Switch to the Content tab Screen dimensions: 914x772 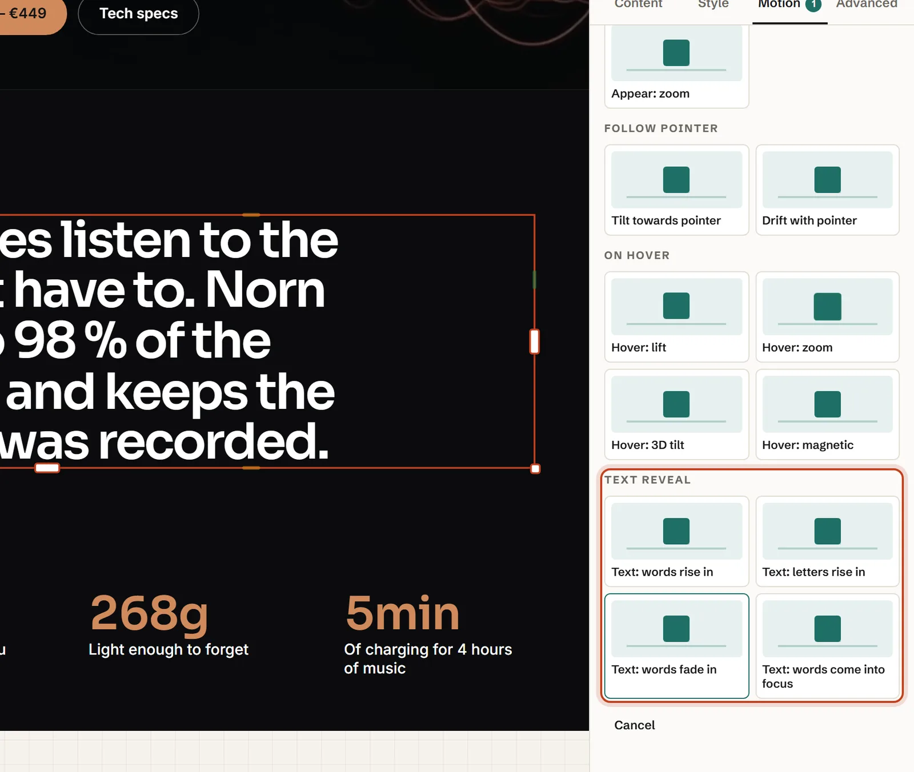click(x=638, y=5)
